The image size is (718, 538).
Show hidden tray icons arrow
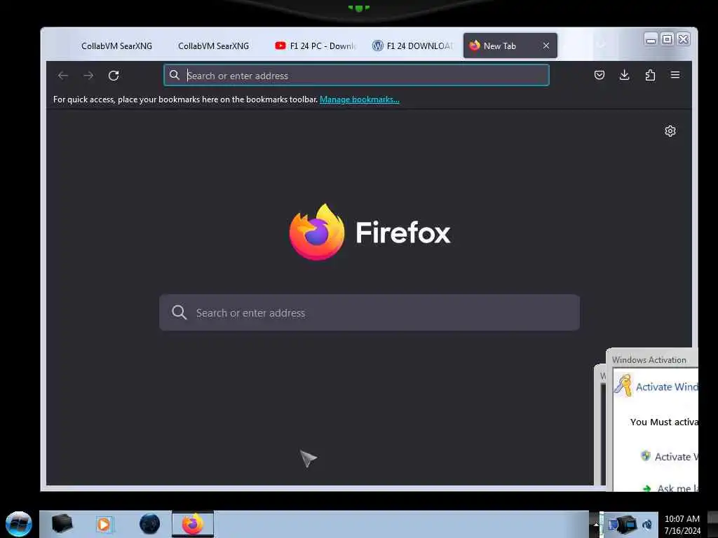(596, 525)
